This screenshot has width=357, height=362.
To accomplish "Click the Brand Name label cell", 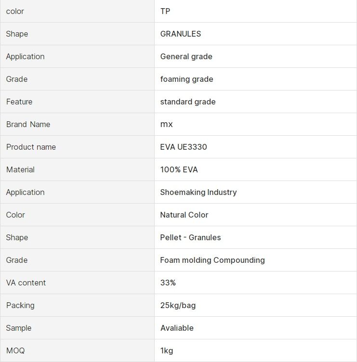I will tap(77, 124).
